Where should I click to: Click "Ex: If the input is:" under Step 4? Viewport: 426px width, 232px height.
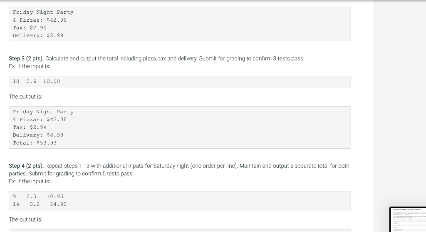point(30,182)
